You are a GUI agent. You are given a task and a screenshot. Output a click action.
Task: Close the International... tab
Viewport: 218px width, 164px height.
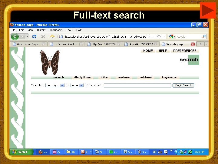[81, 44]
